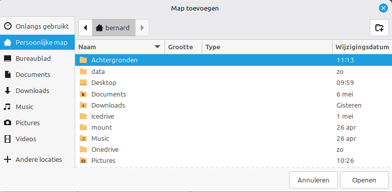392x192 pixels.
Task: Click the house icon for Persoonlijke map
Action: (8, 42)
